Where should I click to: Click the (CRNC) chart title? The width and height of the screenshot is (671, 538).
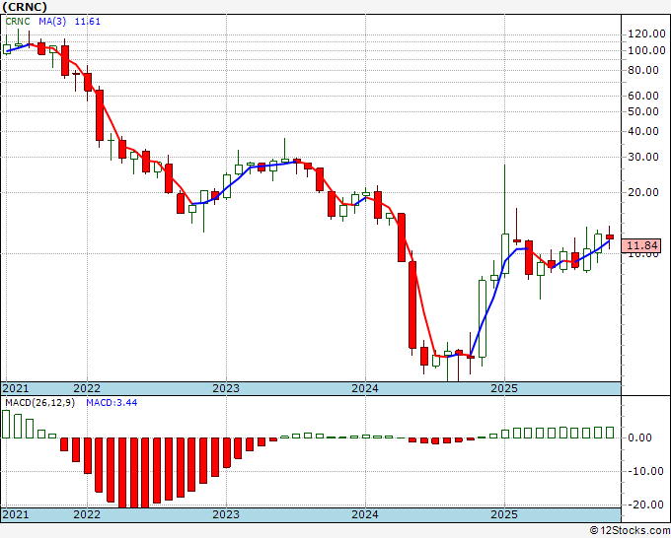pyautogui.click(x=25, y=7)
